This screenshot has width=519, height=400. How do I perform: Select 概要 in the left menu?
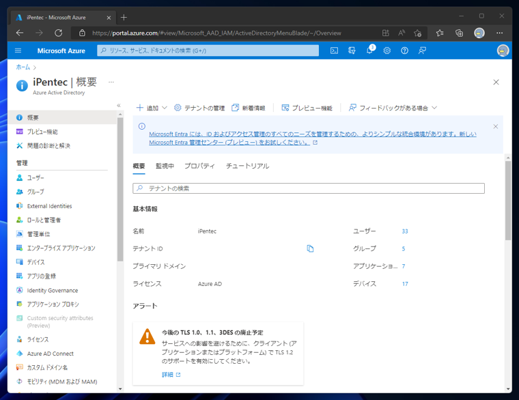[x=62, y=117]
